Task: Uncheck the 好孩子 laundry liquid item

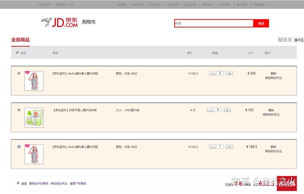Action: [x=19, y=110]
